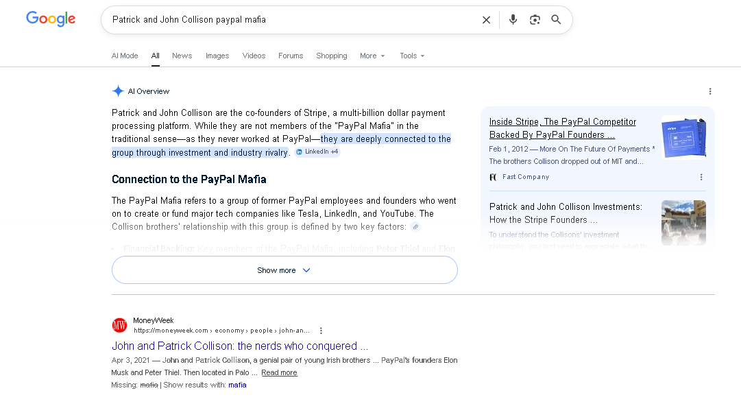741x406 pixels.
Task: Open Google Lens image search icon
Action: pyautogui.click(x=535, y=20)
